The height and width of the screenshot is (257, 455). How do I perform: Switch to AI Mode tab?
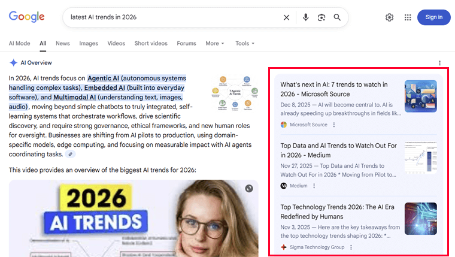pyautogui.click(x=19, y=43)
